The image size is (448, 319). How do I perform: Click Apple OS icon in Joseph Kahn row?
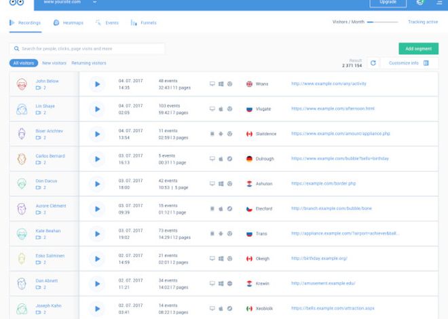point(221,308)
